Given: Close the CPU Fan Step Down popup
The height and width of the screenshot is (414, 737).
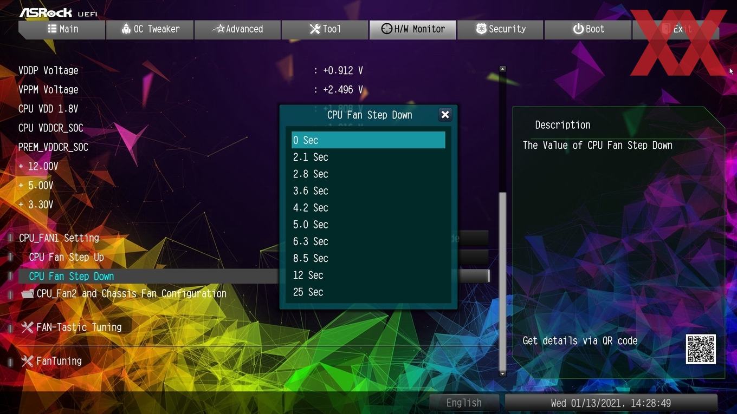Looking at the screenshot, I should [x=445, y=115].
